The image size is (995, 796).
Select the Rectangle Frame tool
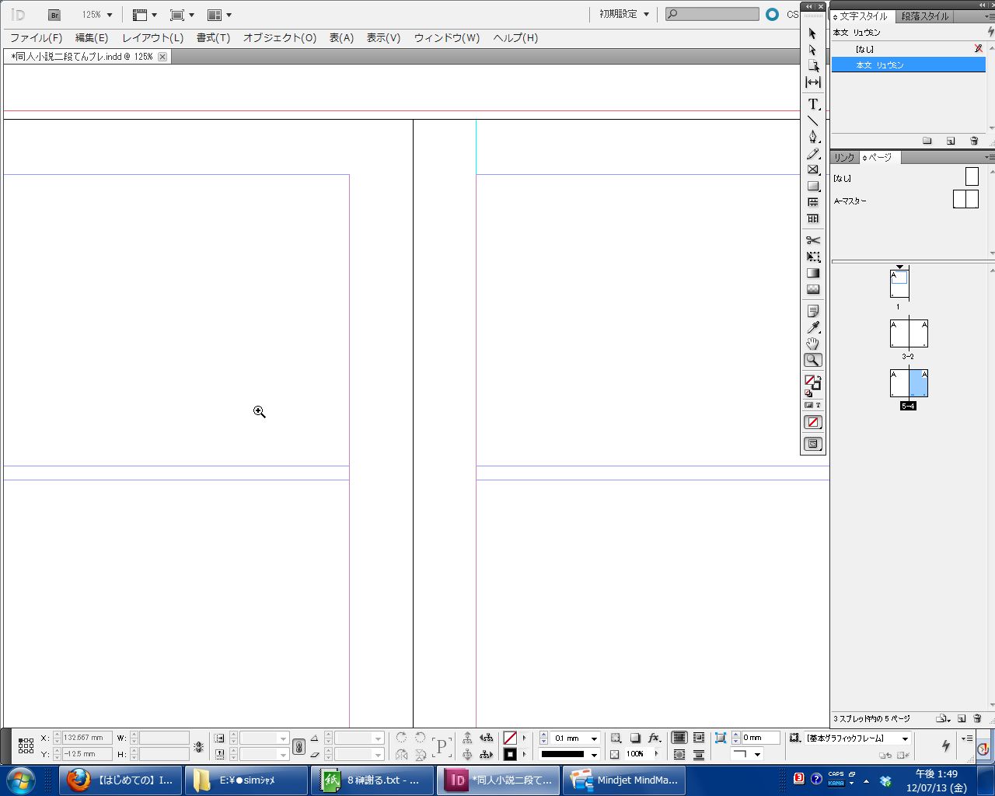coord(812,169)
